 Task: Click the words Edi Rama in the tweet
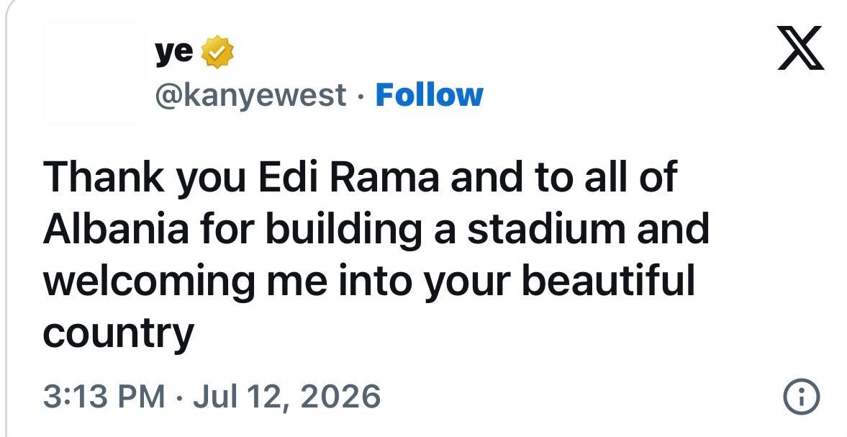tap(349, 176)
